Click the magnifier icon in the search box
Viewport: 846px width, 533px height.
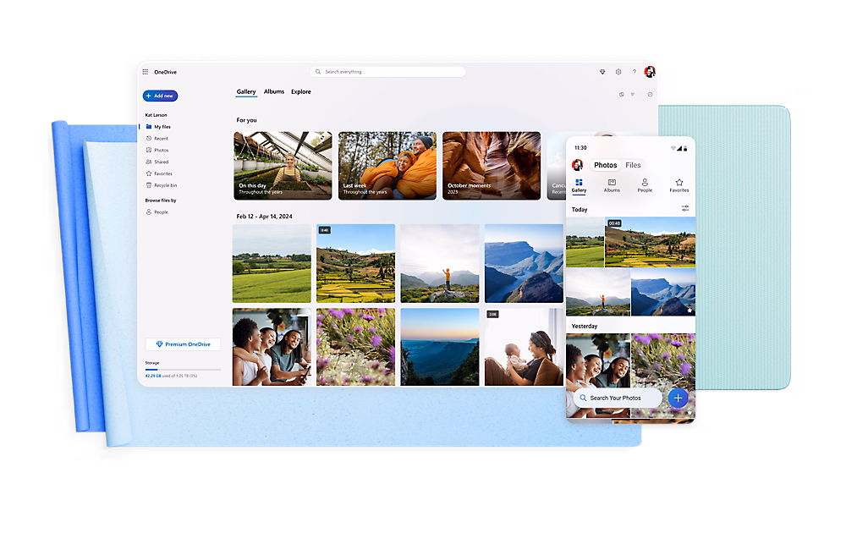pyautogui.click(x=318, y=72)
